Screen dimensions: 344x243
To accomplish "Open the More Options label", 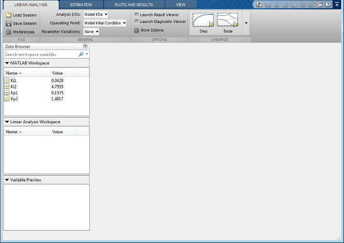I will pyautogui.click(x=152, y=30).
